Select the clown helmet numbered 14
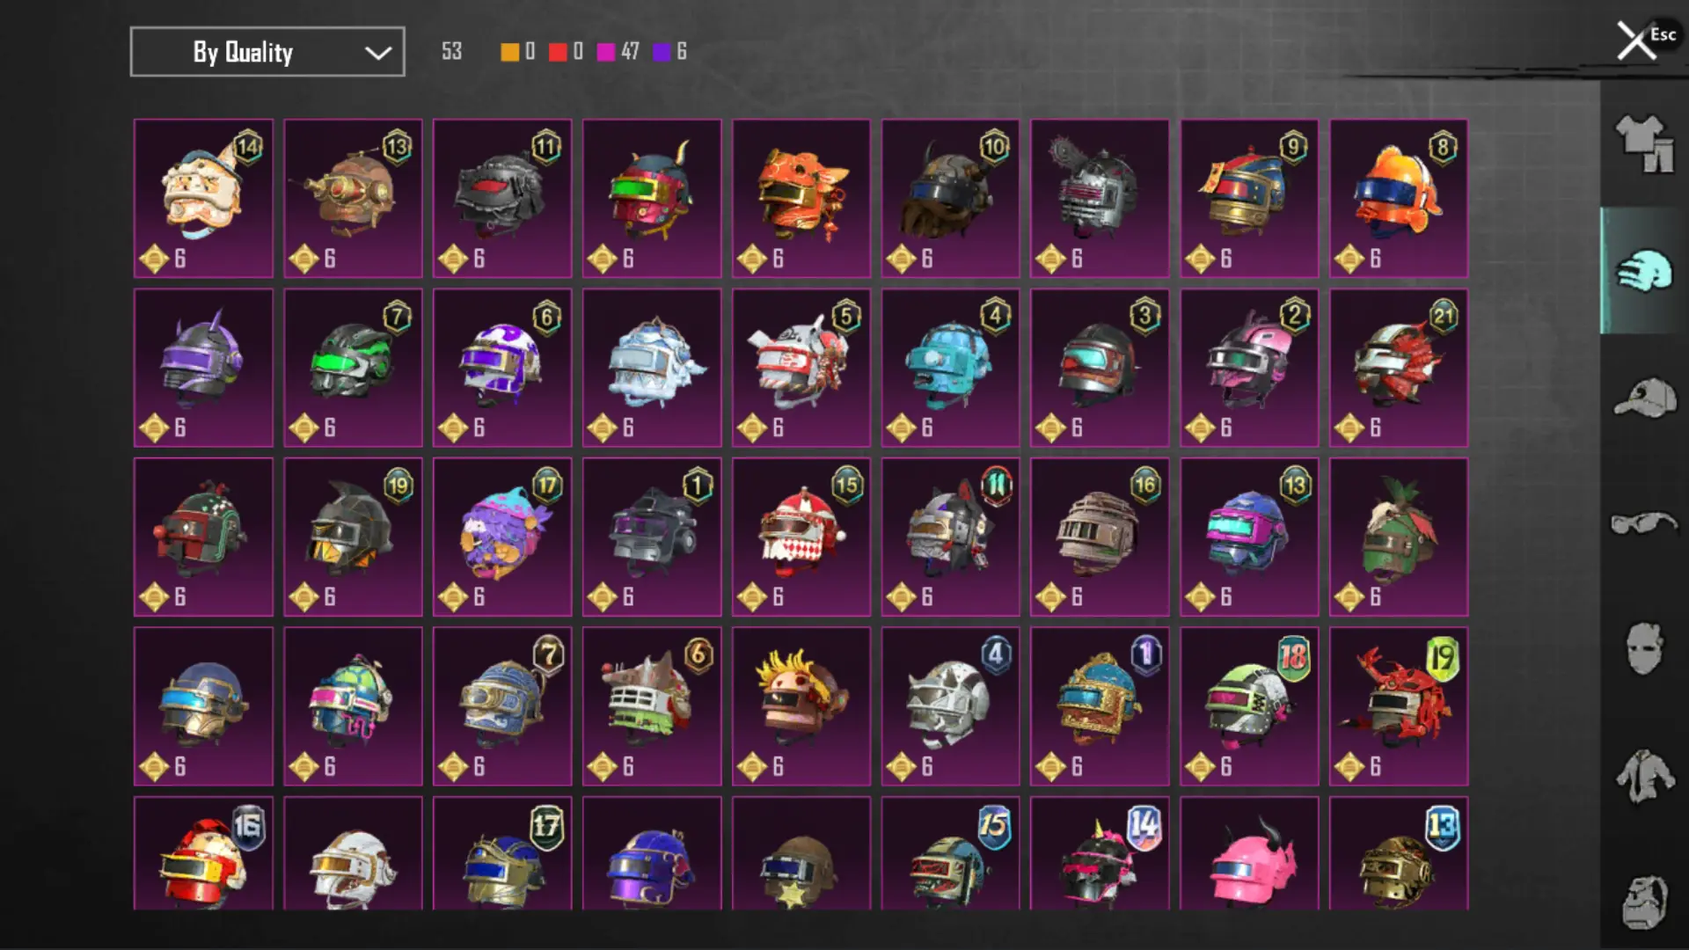Viewport: 1689px width, 950px height. 203,199
